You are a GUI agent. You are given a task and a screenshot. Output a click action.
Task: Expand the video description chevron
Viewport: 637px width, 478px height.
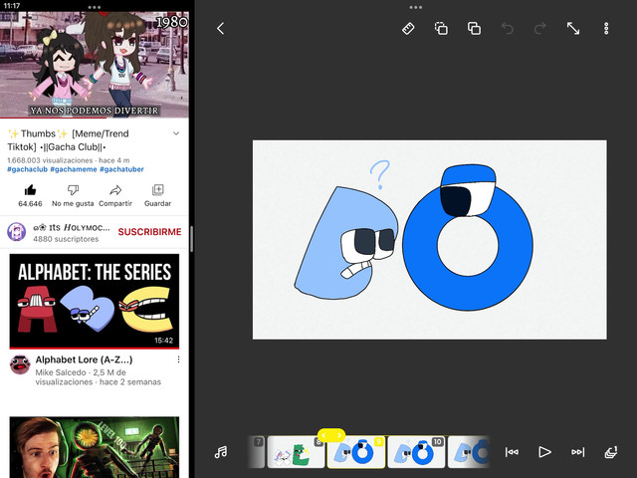(176, 133)
